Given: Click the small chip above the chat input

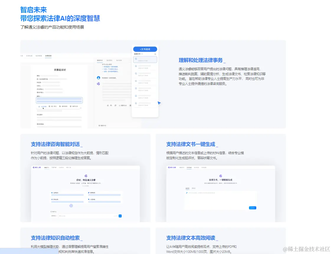Looking at the screenshot, I should click(x=54, y=212).
